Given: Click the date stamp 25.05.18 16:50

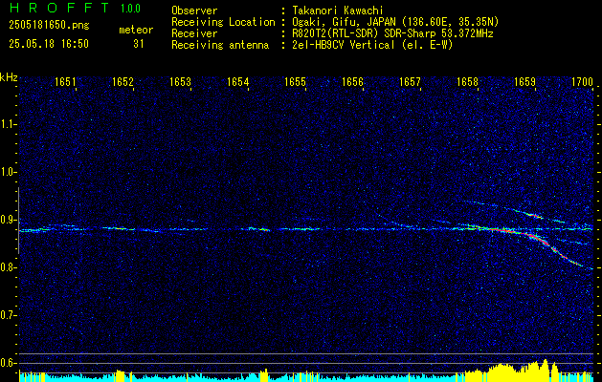Looking at the screenshot, I should pos(49,44).
